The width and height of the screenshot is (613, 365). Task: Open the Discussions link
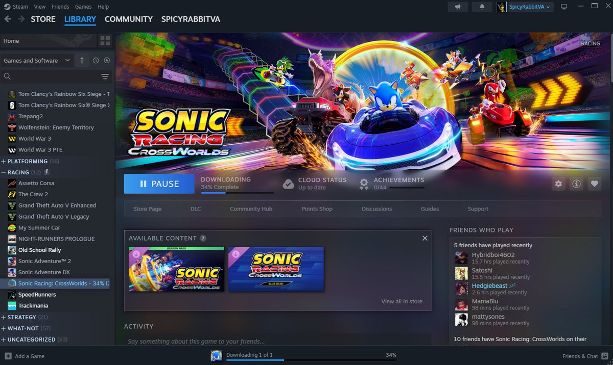tap(377, 209)
